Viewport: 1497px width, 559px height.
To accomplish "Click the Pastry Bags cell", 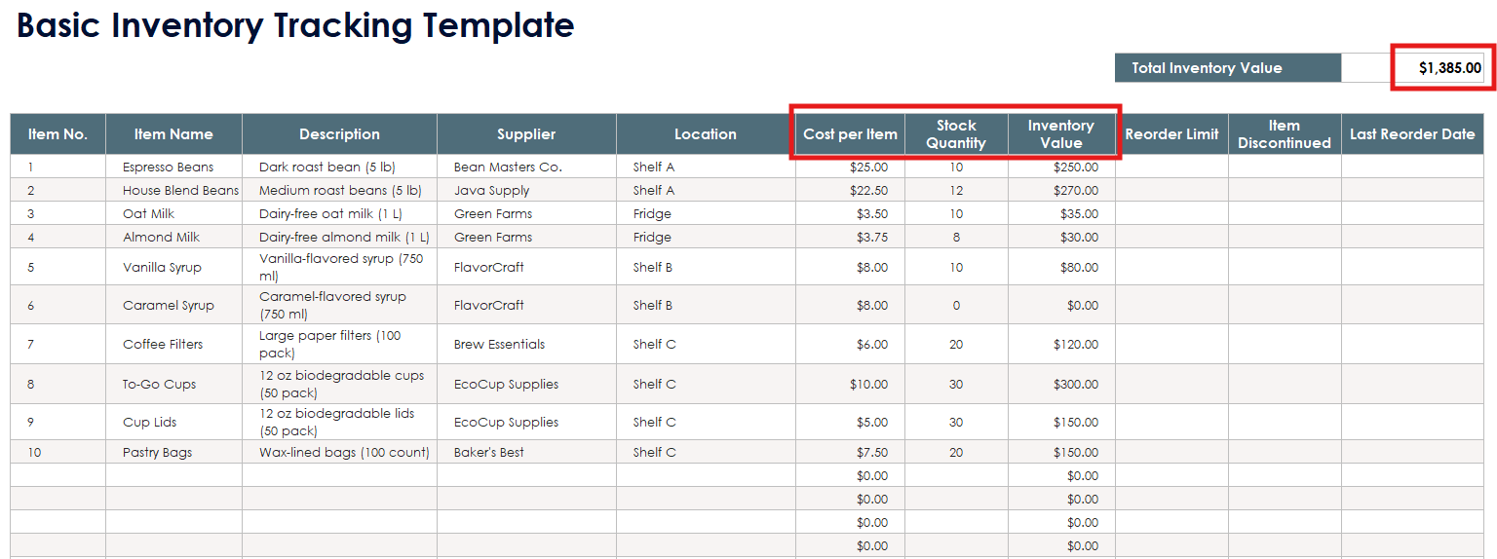I will click(x=173, y=452).
